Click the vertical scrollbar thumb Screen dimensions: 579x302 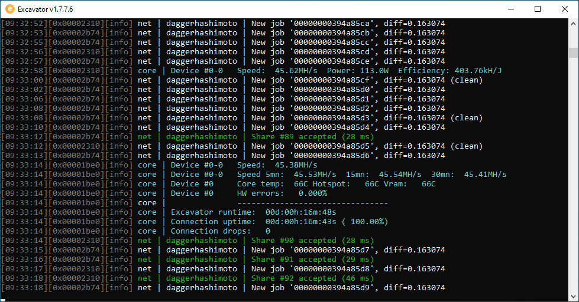click(573, 52)
